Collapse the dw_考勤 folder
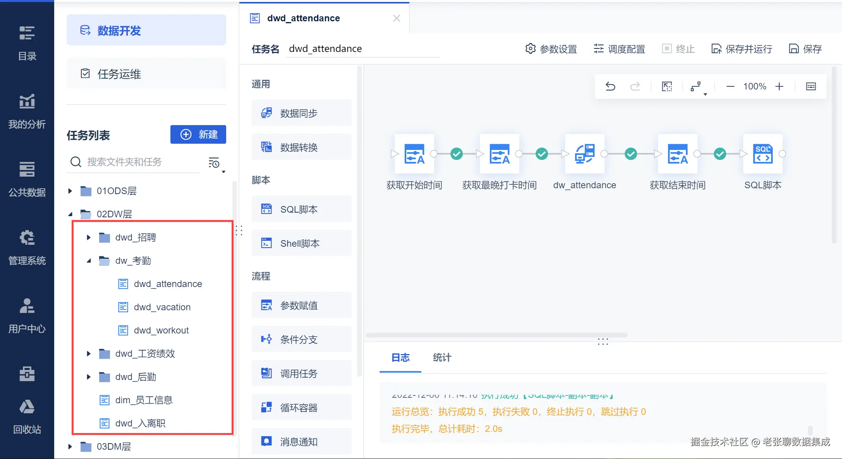Image resolution: width=842 pixels, height=459 pixels. click(89, 261)
